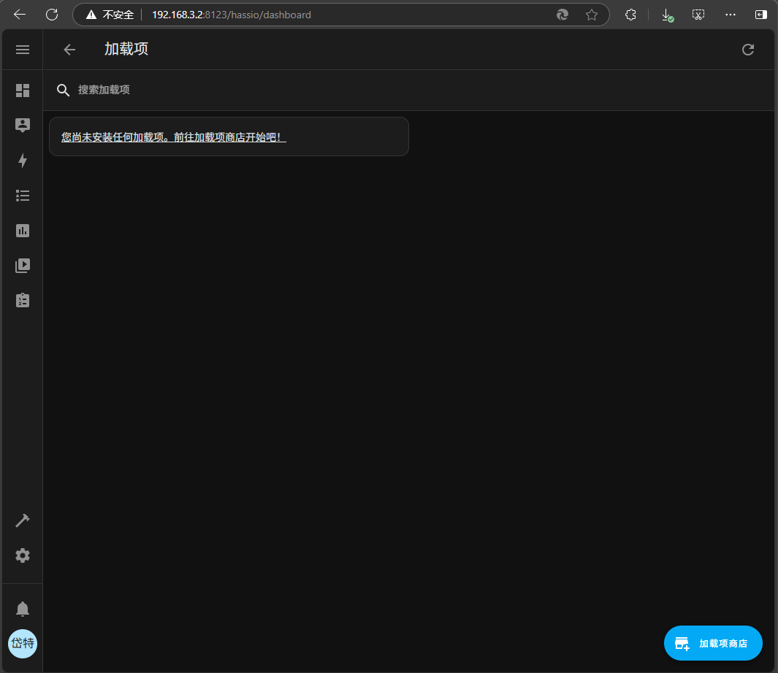Open the Map icon in the sidebar
The height and width of the screenshot is (673, 778).
click(x=23, y=126)
